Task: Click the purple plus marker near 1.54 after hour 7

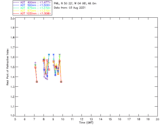Action: click(x=35, y=63)
